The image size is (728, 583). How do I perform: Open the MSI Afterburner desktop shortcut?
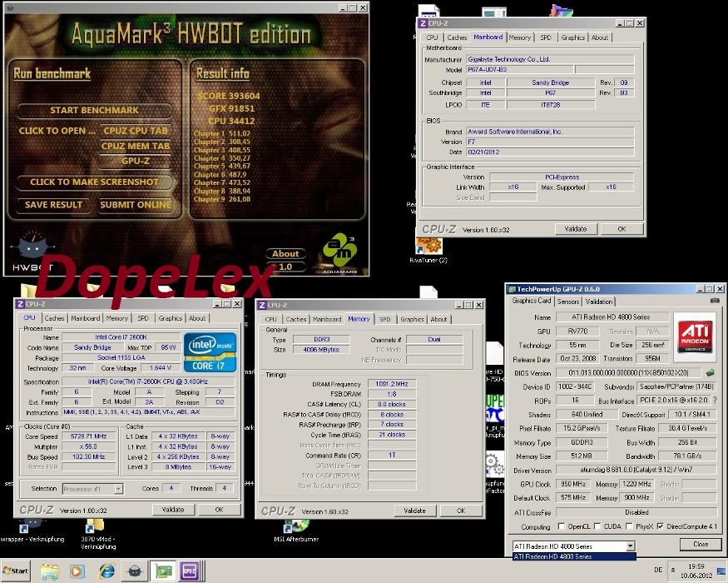(296, 531)
